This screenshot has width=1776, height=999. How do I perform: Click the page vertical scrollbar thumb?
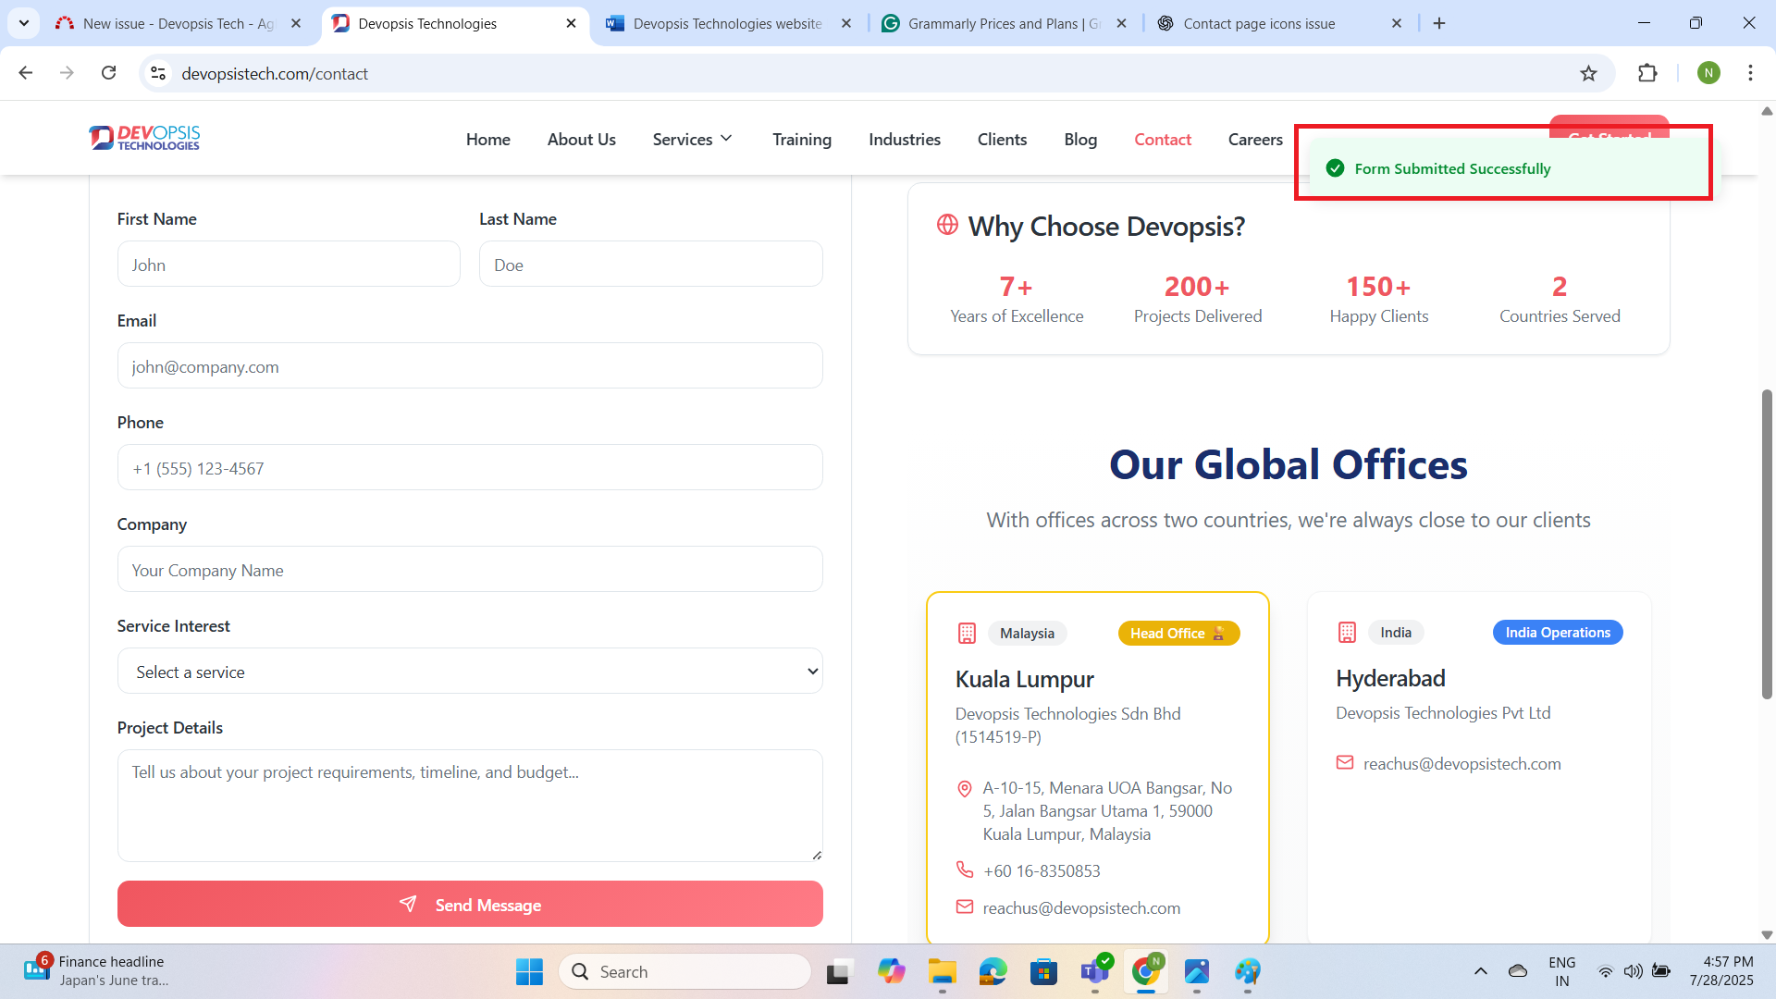(x=1766, y=546)
